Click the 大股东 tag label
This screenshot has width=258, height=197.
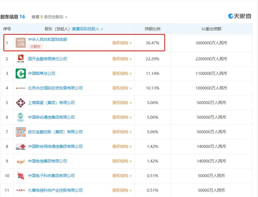point(35,46)
